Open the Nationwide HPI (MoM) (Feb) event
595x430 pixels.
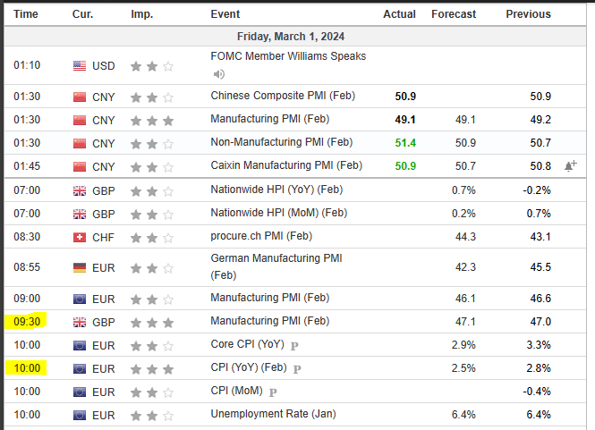pos(278,213)
